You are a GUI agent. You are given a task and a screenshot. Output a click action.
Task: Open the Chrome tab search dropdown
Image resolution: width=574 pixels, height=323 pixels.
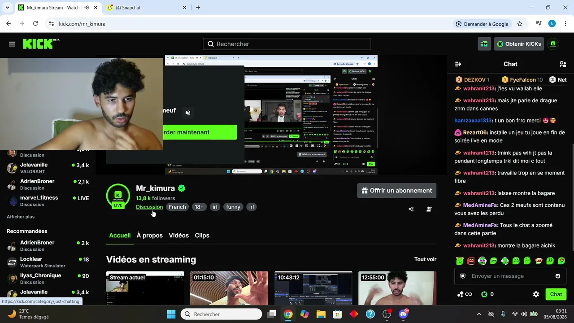[8, 8]
